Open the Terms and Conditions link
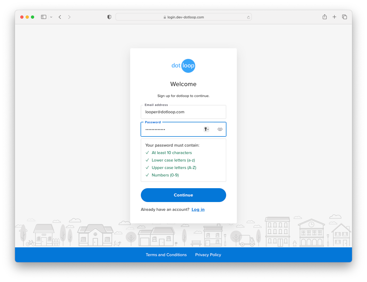The width and height of the screenshot is (367, 282). [166, 255]
